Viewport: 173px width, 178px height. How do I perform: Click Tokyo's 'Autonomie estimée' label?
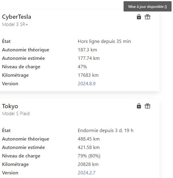pos(24,147)
